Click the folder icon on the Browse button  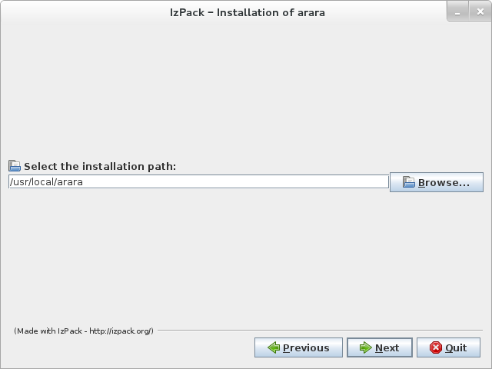pos(409,183)
